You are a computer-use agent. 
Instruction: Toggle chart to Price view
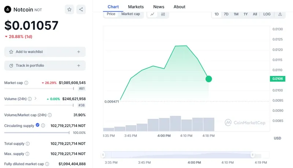pyautogui.click(x=111, y=14)
